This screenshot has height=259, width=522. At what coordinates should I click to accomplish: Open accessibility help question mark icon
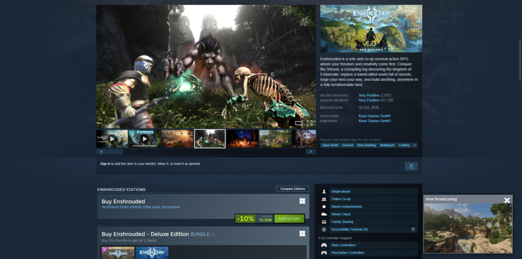click(x=413, y=229)
